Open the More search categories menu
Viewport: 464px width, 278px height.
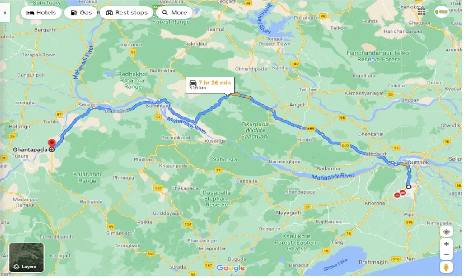(x=174, y=13)
